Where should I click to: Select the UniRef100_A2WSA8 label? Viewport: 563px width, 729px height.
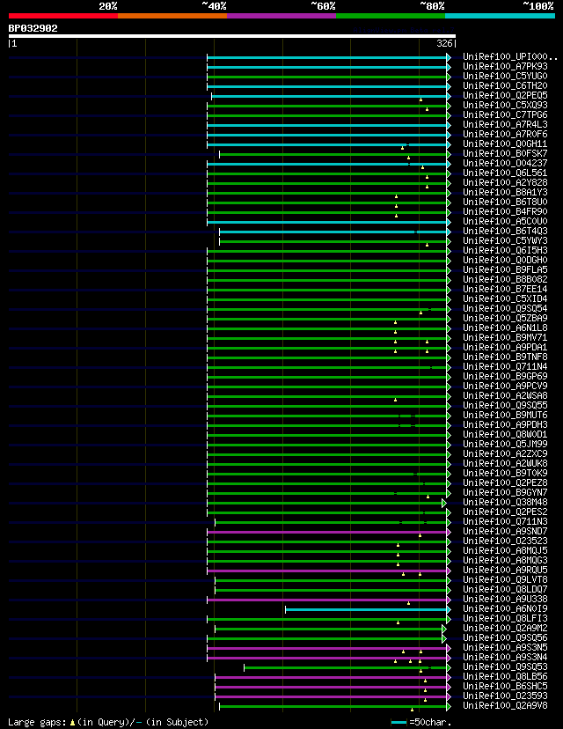click(x=506, y=395)
